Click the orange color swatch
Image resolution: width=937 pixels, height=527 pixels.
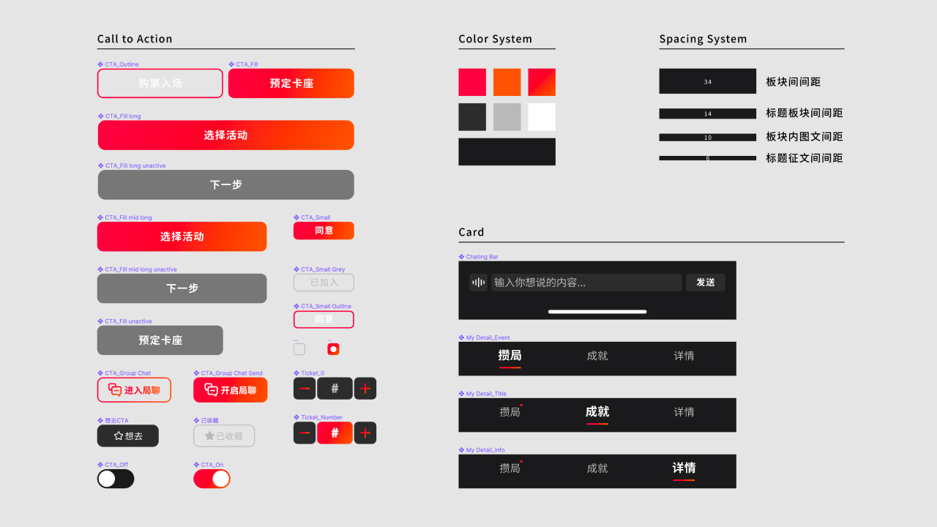click(507, 82)
